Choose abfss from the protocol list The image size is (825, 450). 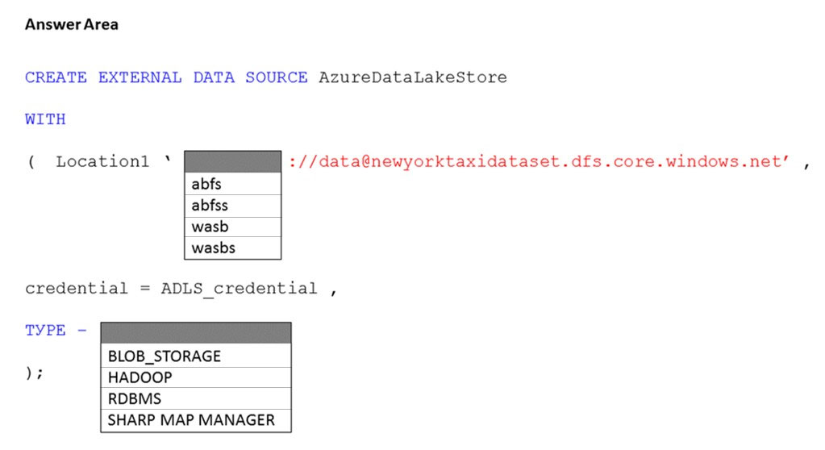point(232,206)
